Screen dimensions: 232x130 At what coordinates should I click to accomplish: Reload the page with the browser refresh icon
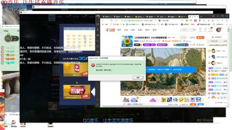[x=111, y=21]
